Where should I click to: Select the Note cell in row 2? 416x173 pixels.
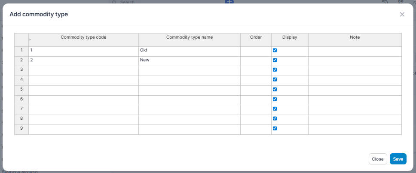tap(355, 61)
